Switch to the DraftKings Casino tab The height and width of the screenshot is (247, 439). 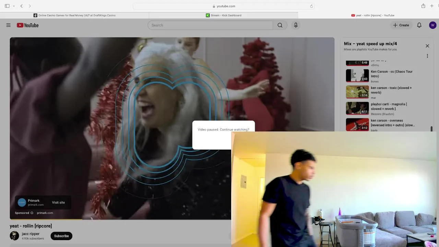click(x=74, y=15)
